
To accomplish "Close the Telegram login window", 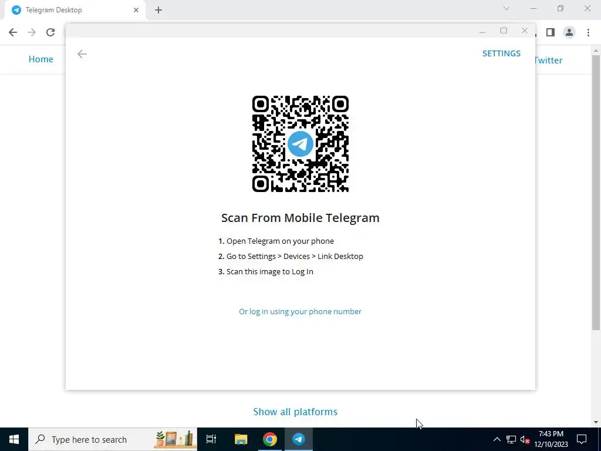I will pos(525,31).
